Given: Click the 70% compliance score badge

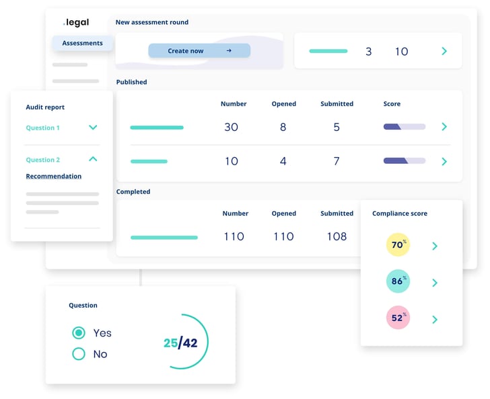Looking at the screenshot, I should pos(398,245).
